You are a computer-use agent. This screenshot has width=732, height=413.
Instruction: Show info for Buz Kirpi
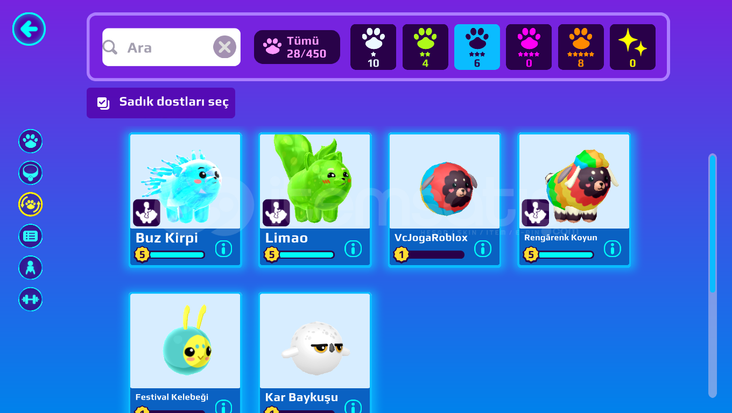[x=223, y=248]
